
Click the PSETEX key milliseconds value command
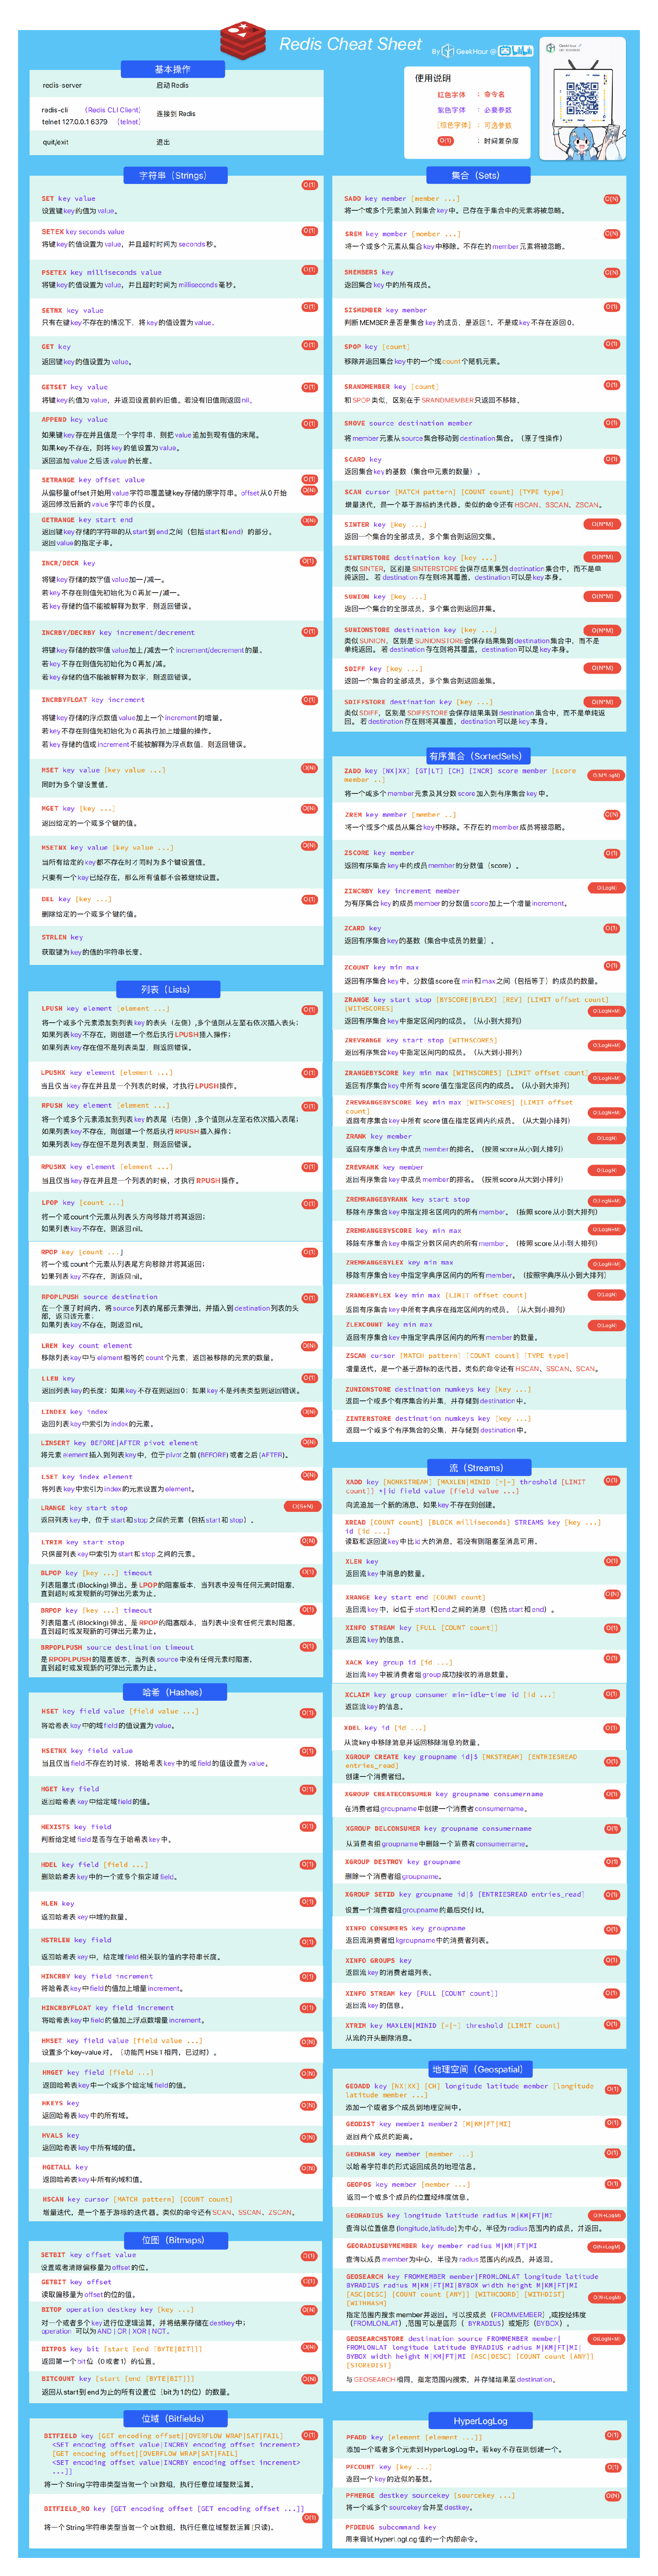tap(101, 272)
